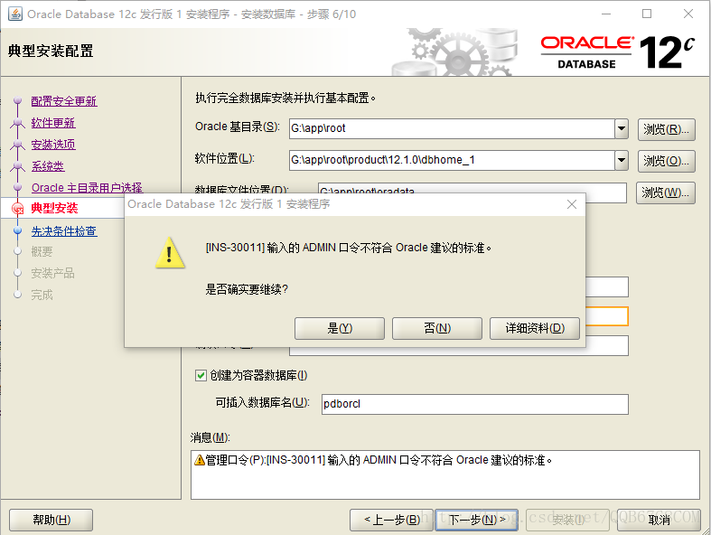Browse for software location with 浏览(O)
Image resolution: width=711 pixels, height=535 pixels.
click(x=666, y=161)
